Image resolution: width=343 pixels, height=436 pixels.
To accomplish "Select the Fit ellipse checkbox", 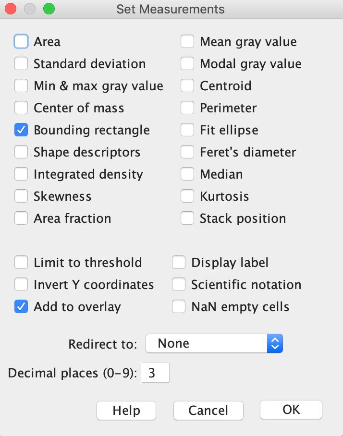I will point(187,130).
